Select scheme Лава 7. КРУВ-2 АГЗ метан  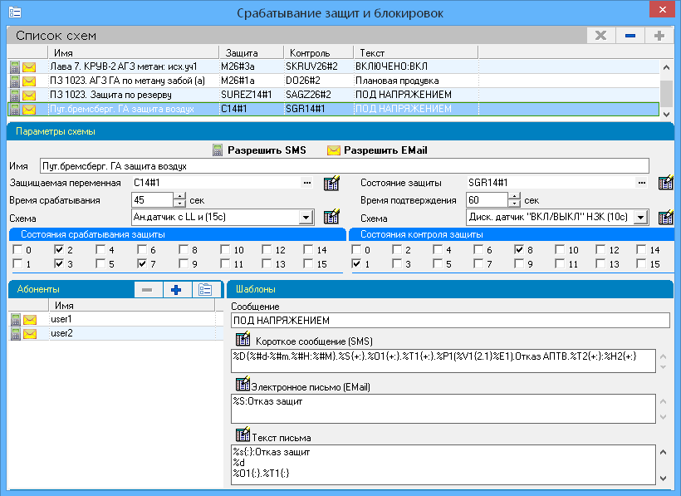pos(333,67)
